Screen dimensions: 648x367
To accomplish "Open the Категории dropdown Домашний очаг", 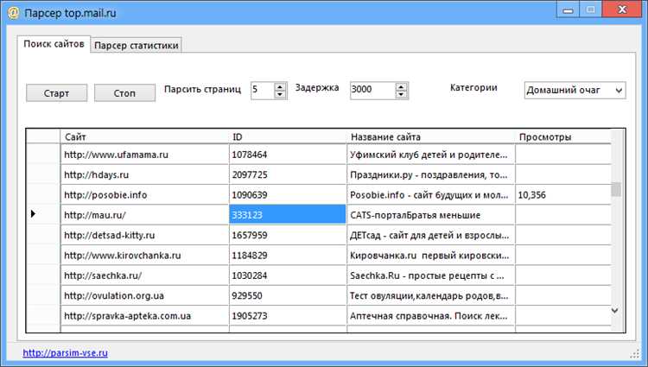I will (575, 90).
